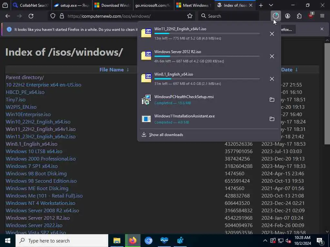Image resolution: width=330 pixels, height=247 pixels.
Task: Click the Windows11InstallationAssistant.exe file icon
Action: [146, 119]
